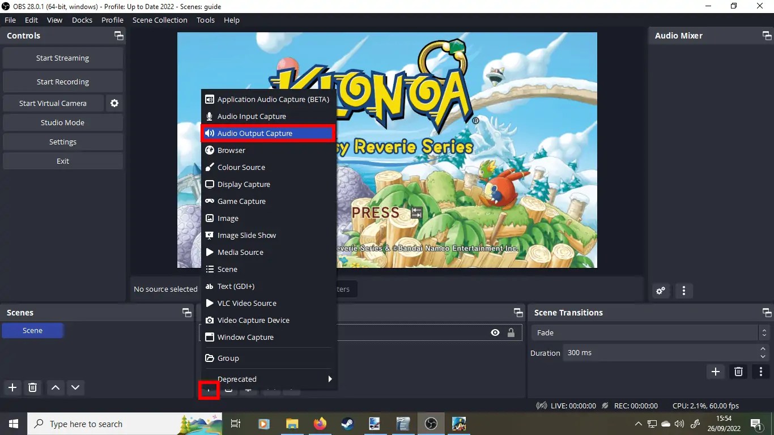774x435 pixels.
Task: Open the OBS icon in the taskbar
Action: point(431,424)
